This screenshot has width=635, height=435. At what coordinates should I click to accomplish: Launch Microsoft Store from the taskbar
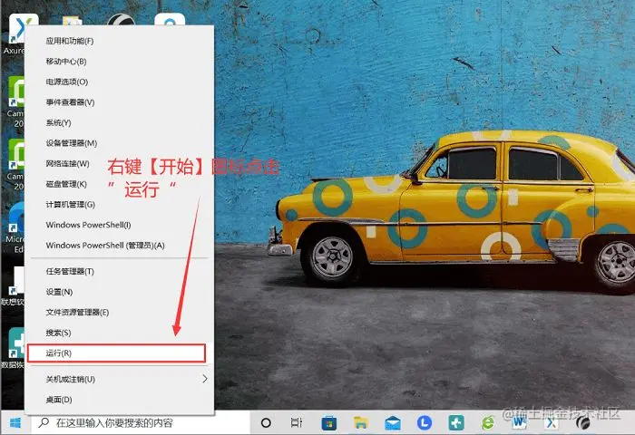[x=328, y=423]
